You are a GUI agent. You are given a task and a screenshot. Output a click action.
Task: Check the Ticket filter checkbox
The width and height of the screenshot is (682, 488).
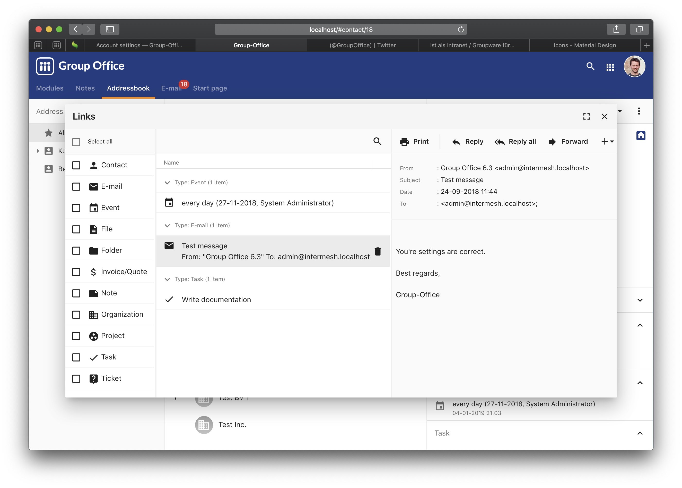pyautogui.click(x=76, y=379)
